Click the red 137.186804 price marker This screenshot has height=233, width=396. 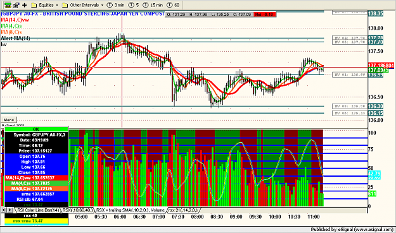(381, 66)
